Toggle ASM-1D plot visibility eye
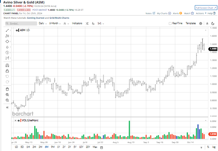 point(17,30)
